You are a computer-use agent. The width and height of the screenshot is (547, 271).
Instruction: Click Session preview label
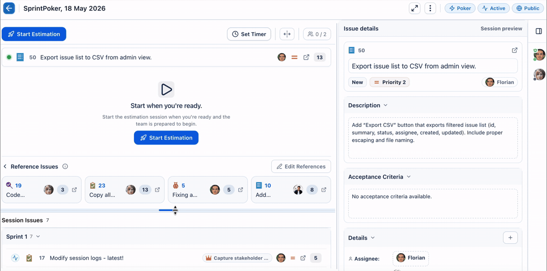pos(501,28)
